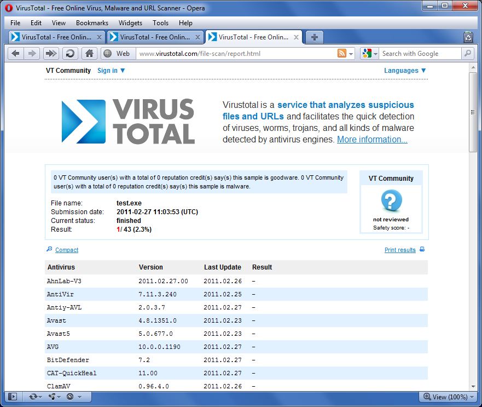Screen dimensions: 482x407
Task: Select the CAT-QuickHeal antivirus name
Action: 72,373
